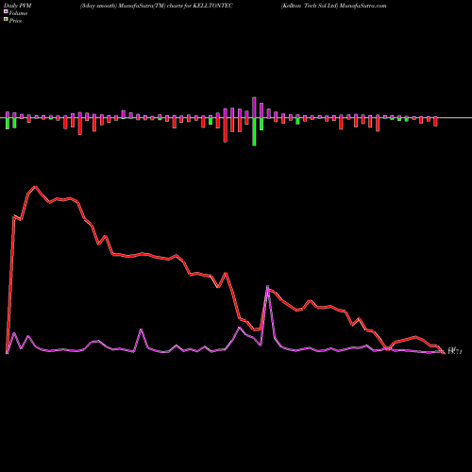Click the Price legend swatch
The width and height of the screenshot is (472, 472).
[x=6, y=20]
